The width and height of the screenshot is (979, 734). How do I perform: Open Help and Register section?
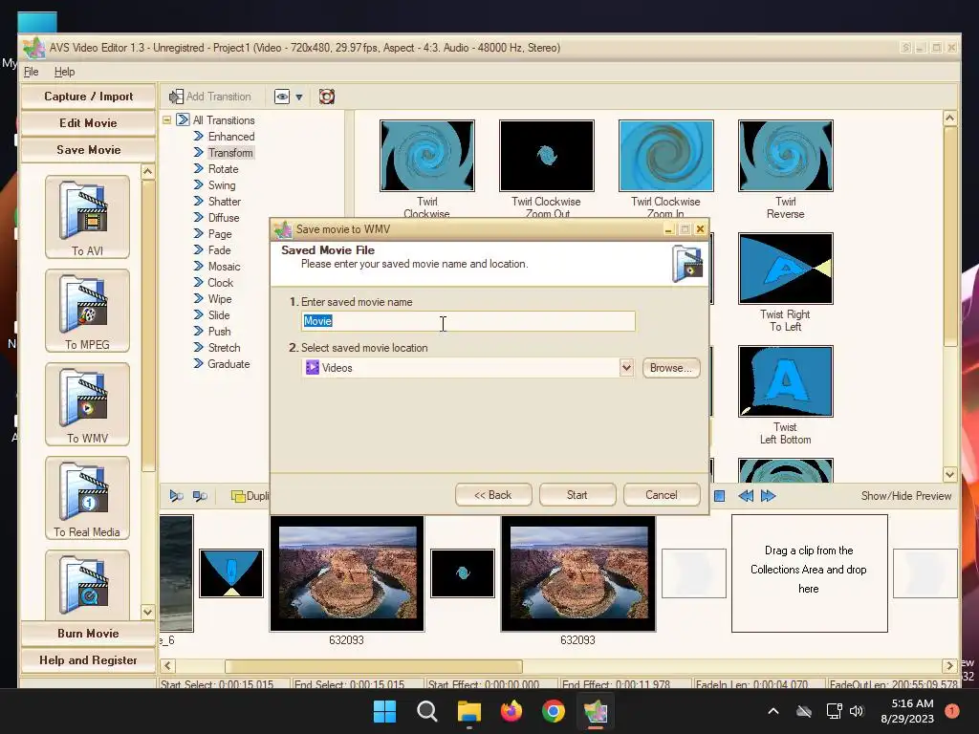coord(88,659)
